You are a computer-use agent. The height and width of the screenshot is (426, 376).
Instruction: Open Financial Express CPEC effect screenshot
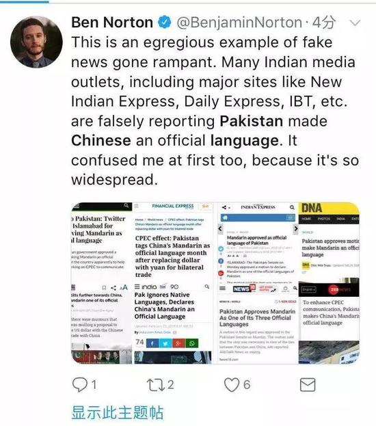click(173, 242)
